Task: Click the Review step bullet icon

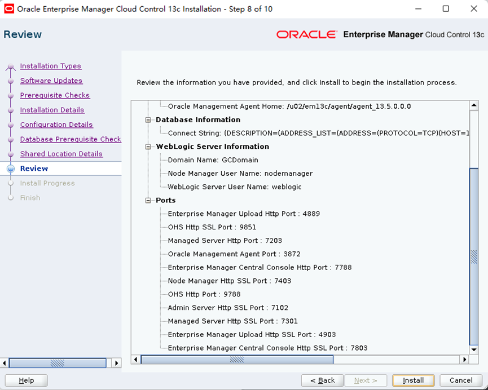Action: click(11, 169)
